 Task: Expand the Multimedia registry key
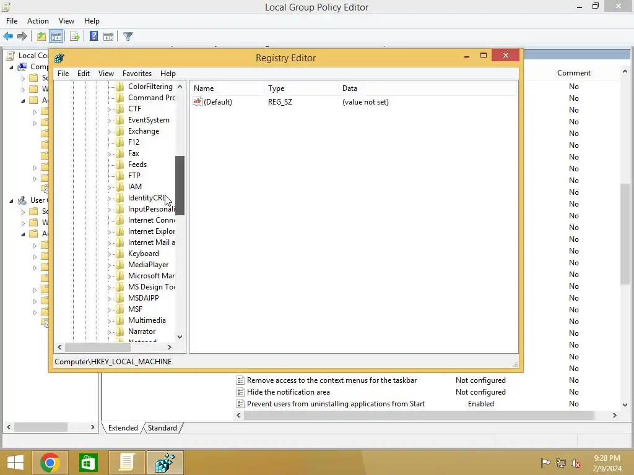tap(109, 321)
